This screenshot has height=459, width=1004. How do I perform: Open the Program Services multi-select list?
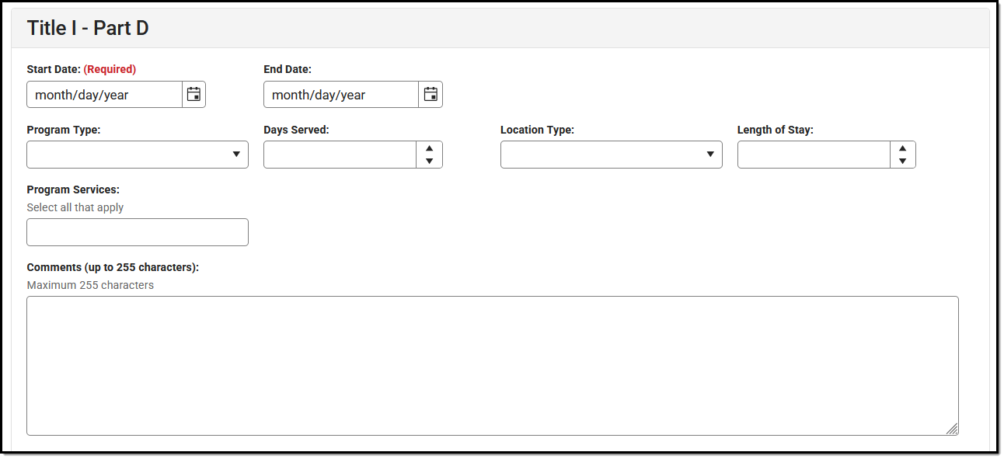coord(138,232)
